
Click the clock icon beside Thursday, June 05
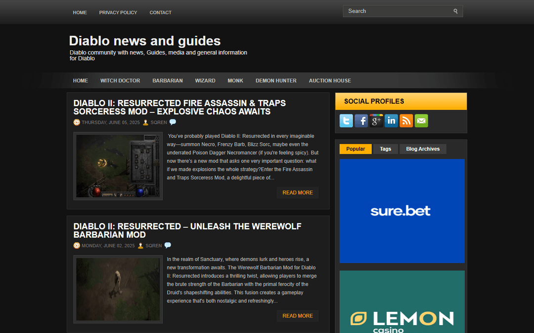(x=77, y=122)
